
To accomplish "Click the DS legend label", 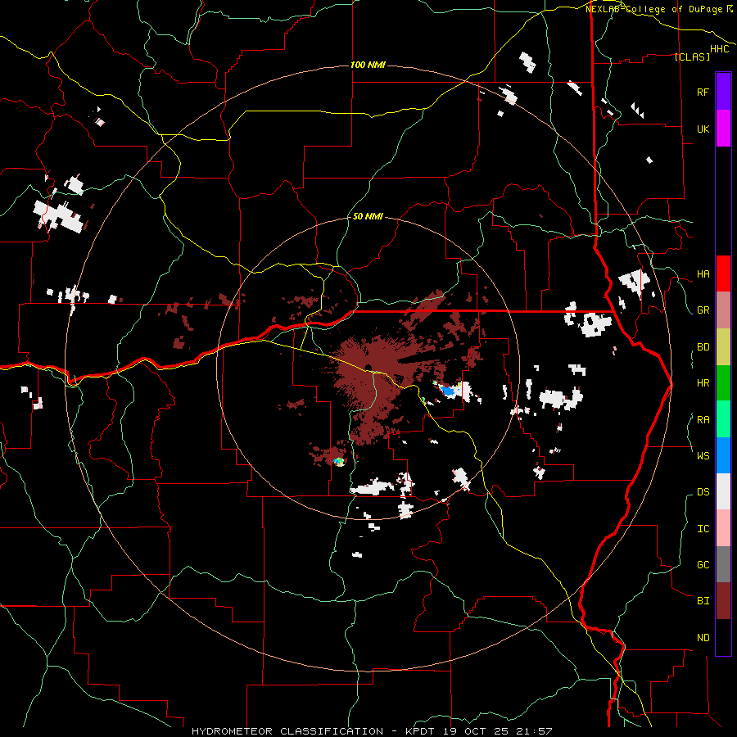I will coord(703,492).
